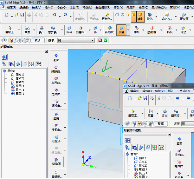Expand the dropdown arrow beside 拉伸曲.. in main panel
Image resolution: width=194 pixels, height=179 pixels.
click(x=65, y=92)
